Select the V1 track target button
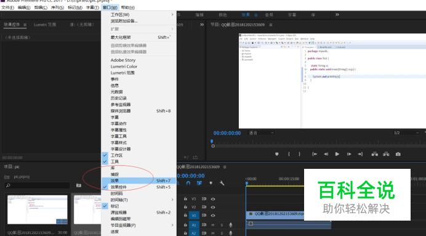426x236 pixels. pos(194,215)
